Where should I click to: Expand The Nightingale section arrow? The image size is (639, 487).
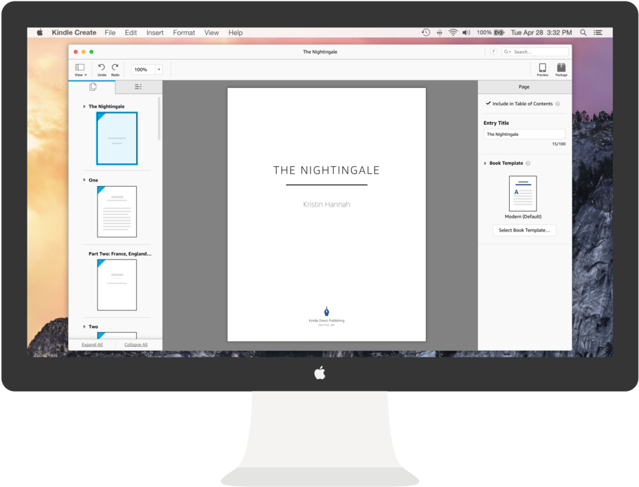click(x=85, y=106)
